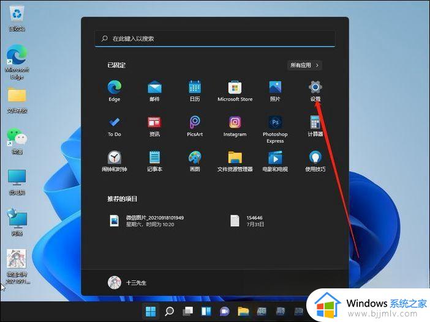Viewport: 430px width, 322px height.
Task: Open user account 十三先生
Action: click(127, 283)
